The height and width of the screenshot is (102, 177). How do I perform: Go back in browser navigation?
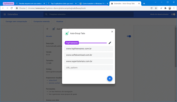[3, 8]
